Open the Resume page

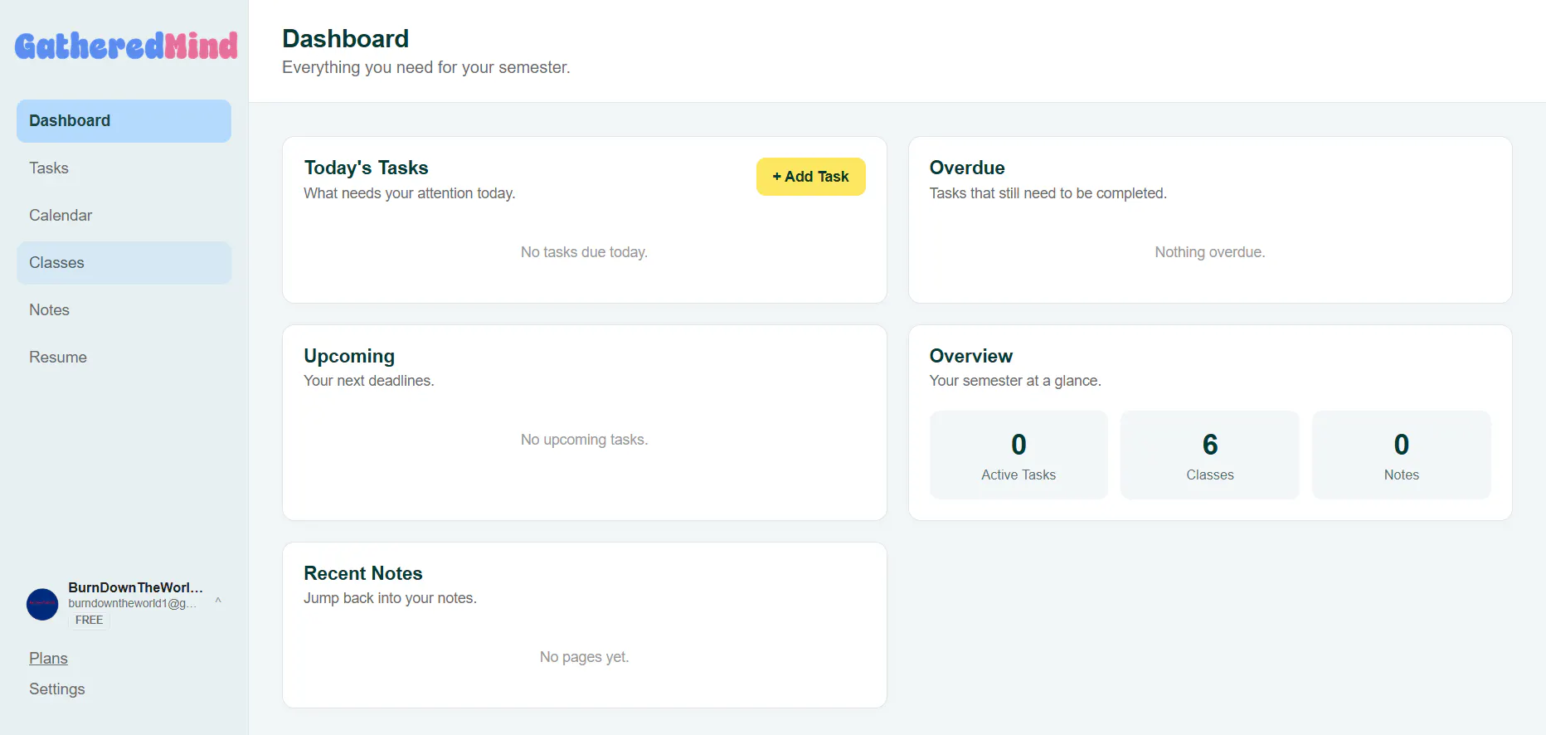(124, 358)
